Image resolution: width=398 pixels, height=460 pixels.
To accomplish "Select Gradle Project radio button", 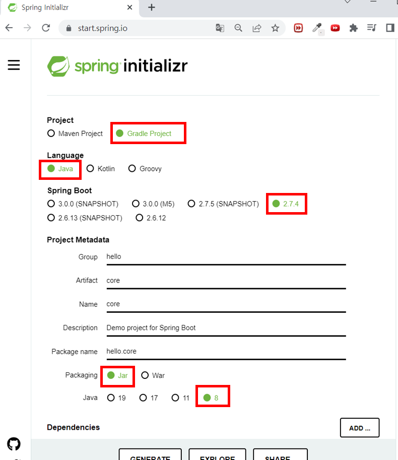I will tap(144, 134).
